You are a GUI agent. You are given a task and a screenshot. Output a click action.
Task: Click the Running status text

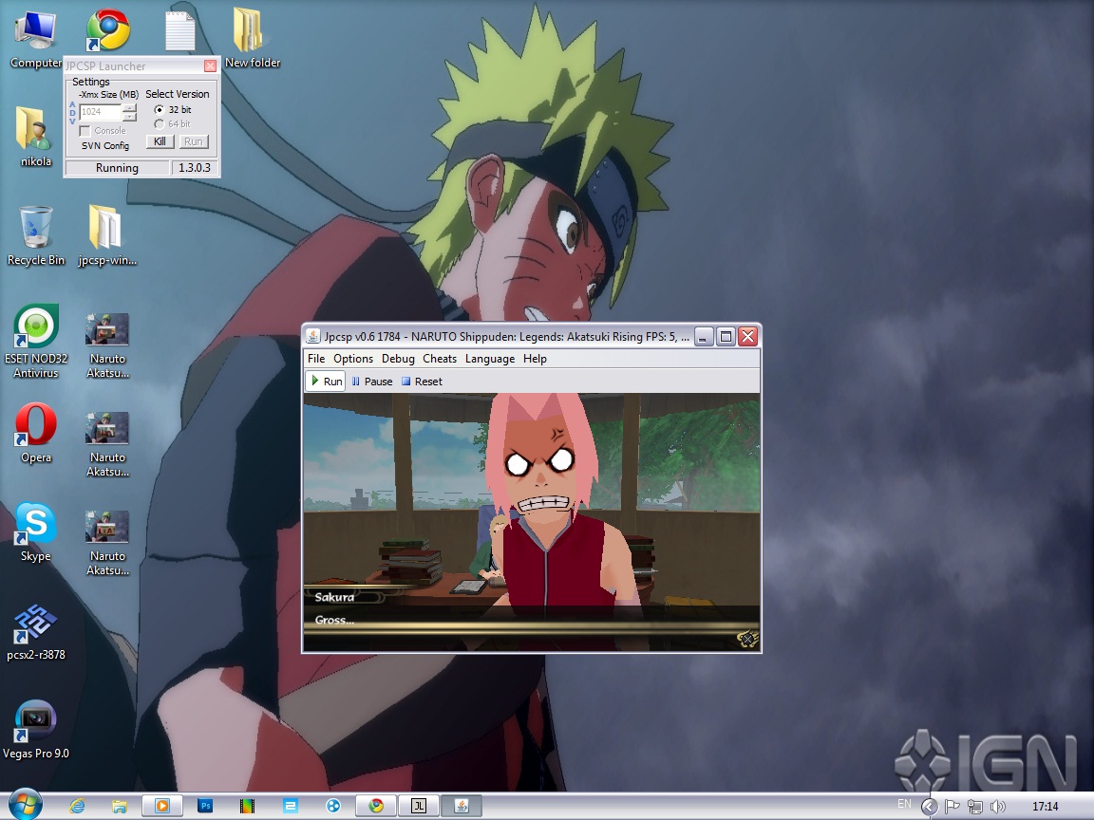[x=117, y=168]
